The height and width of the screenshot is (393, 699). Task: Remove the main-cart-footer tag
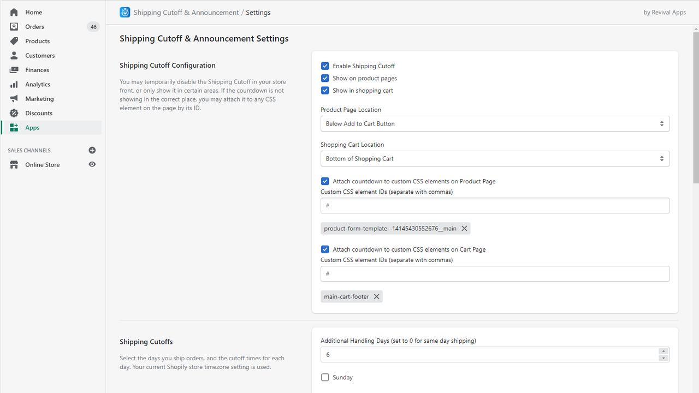point(376,296)
